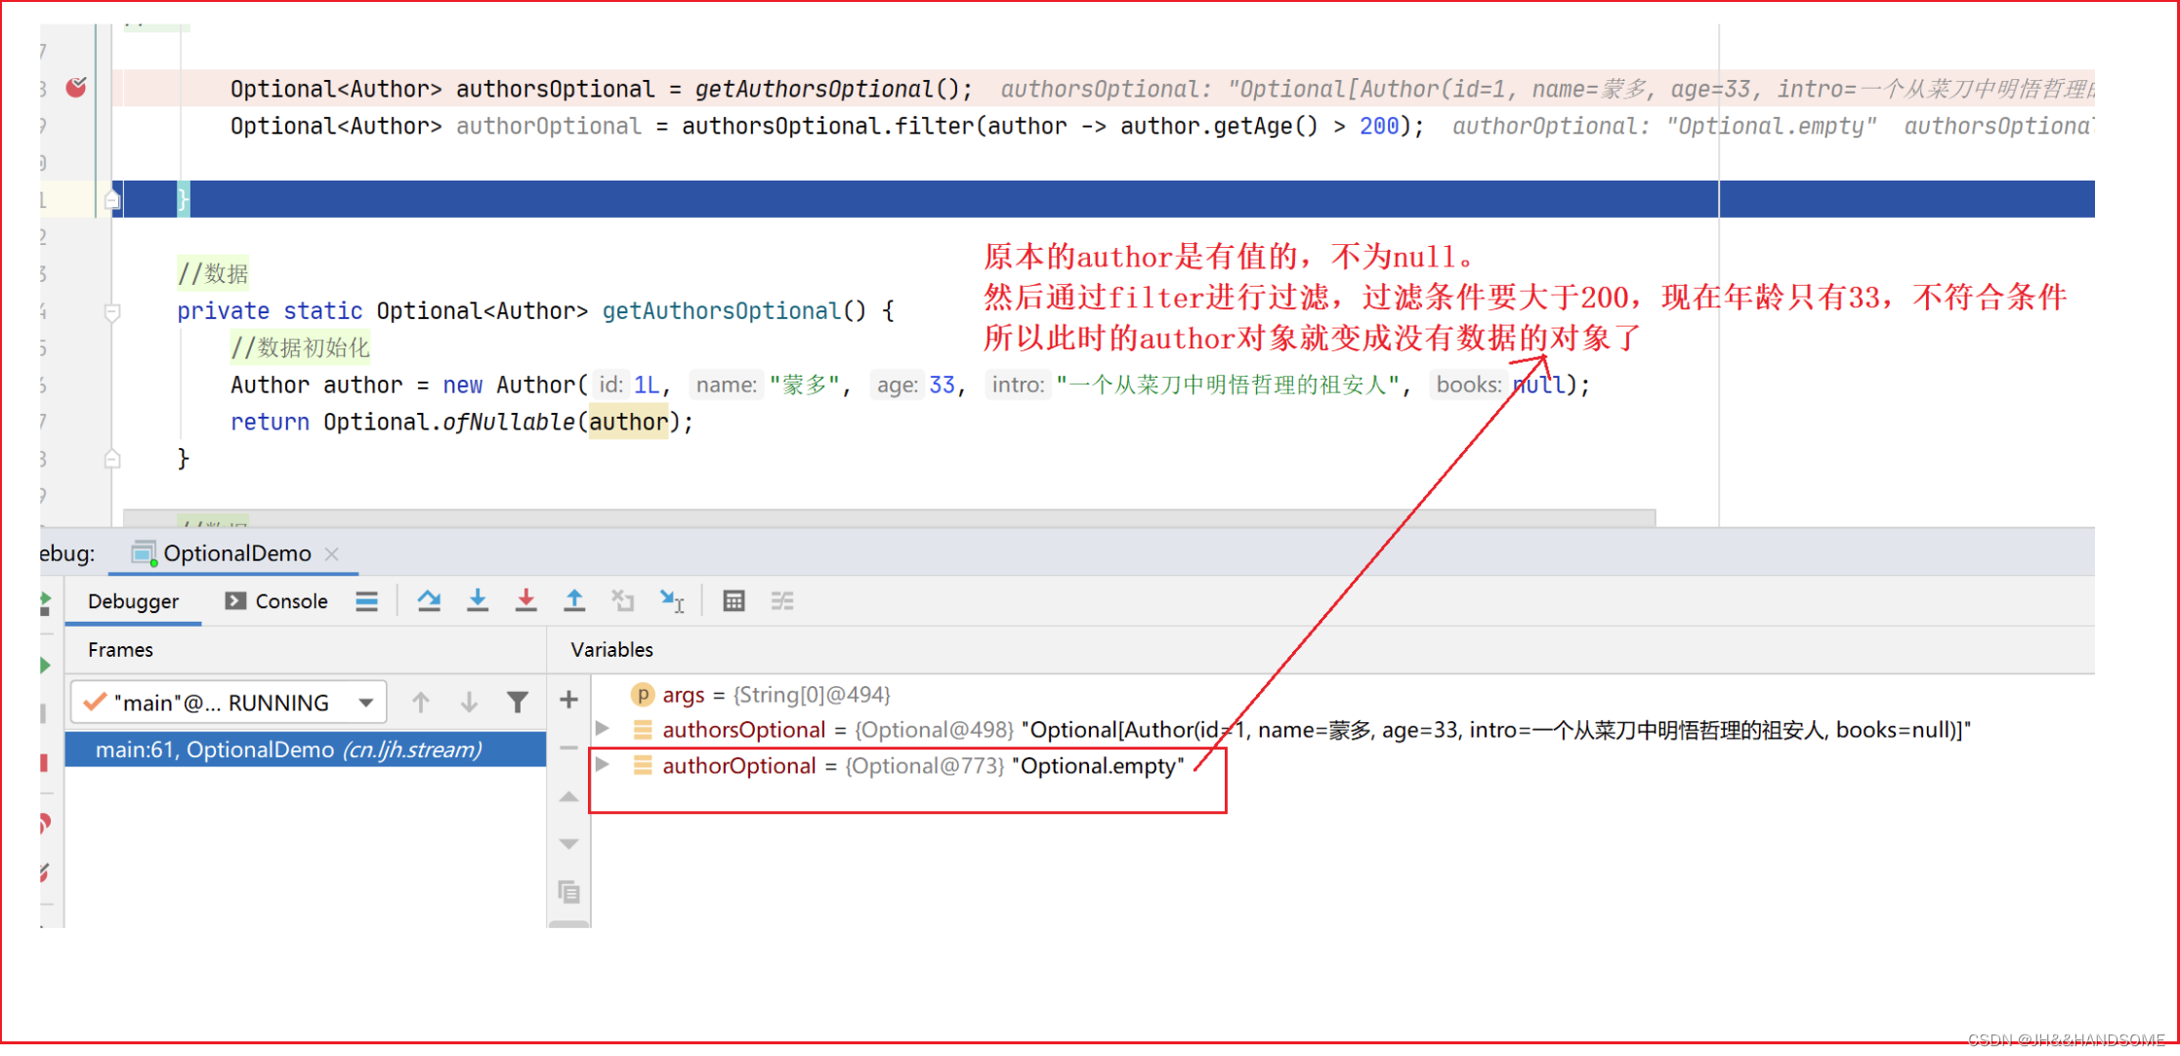Move watch up in Variables panel
2180x1056 pixels.
point(568,797)
